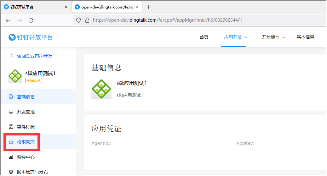Screen dimensions: 327x176
Task: Click the URL address bar
Action: 200,20
